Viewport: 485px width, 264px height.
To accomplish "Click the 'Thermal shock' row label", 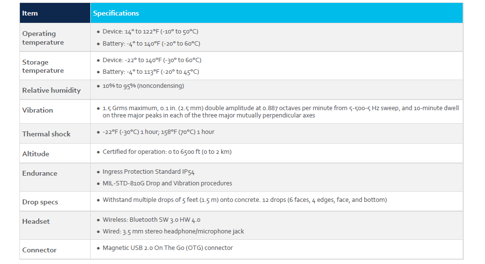I will 47,134.
